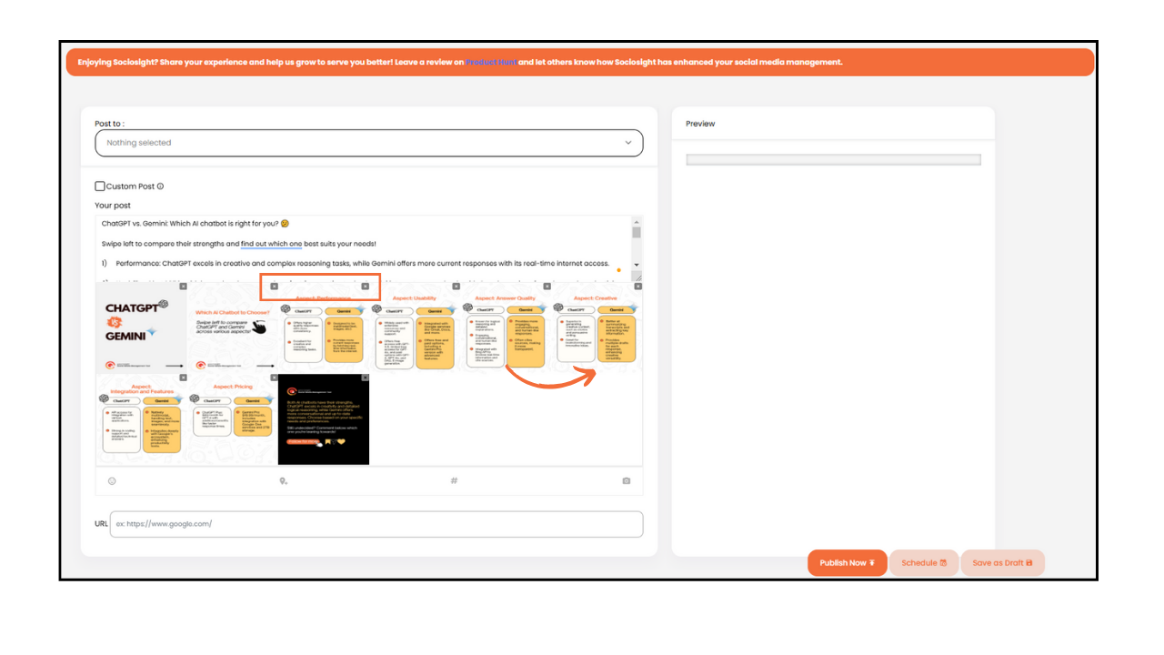1164x655 pixels.
Task: Click the chevron on the Post to dropdown
Action: pos(627,143)
